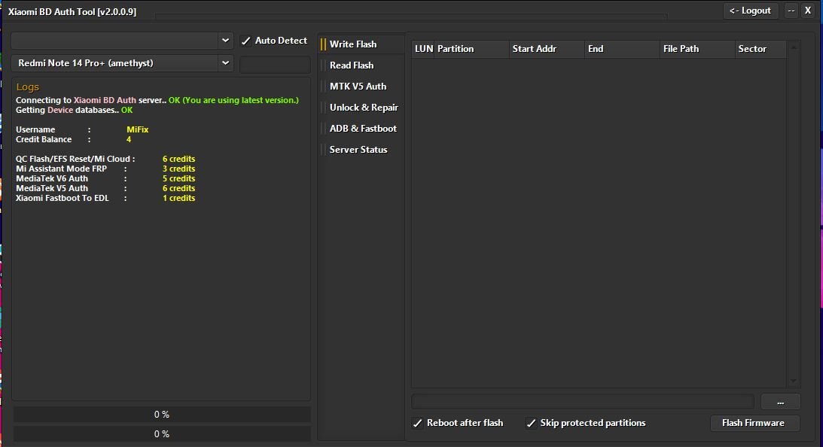Click the browse ellipsis button
This screenshot has height=447, width=823.
pyautogui.click(x=781, y=403)
